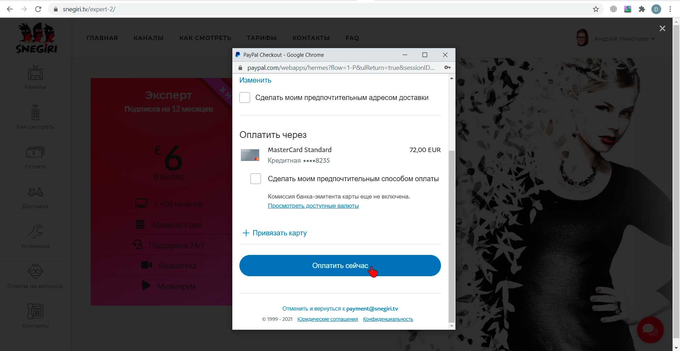
Task: Click MasterCard Standard payment method name
Action: 300,150
